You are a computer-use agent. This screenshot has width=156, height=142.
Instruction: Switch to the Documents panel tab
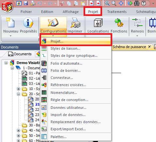click(x=20, y=54)
